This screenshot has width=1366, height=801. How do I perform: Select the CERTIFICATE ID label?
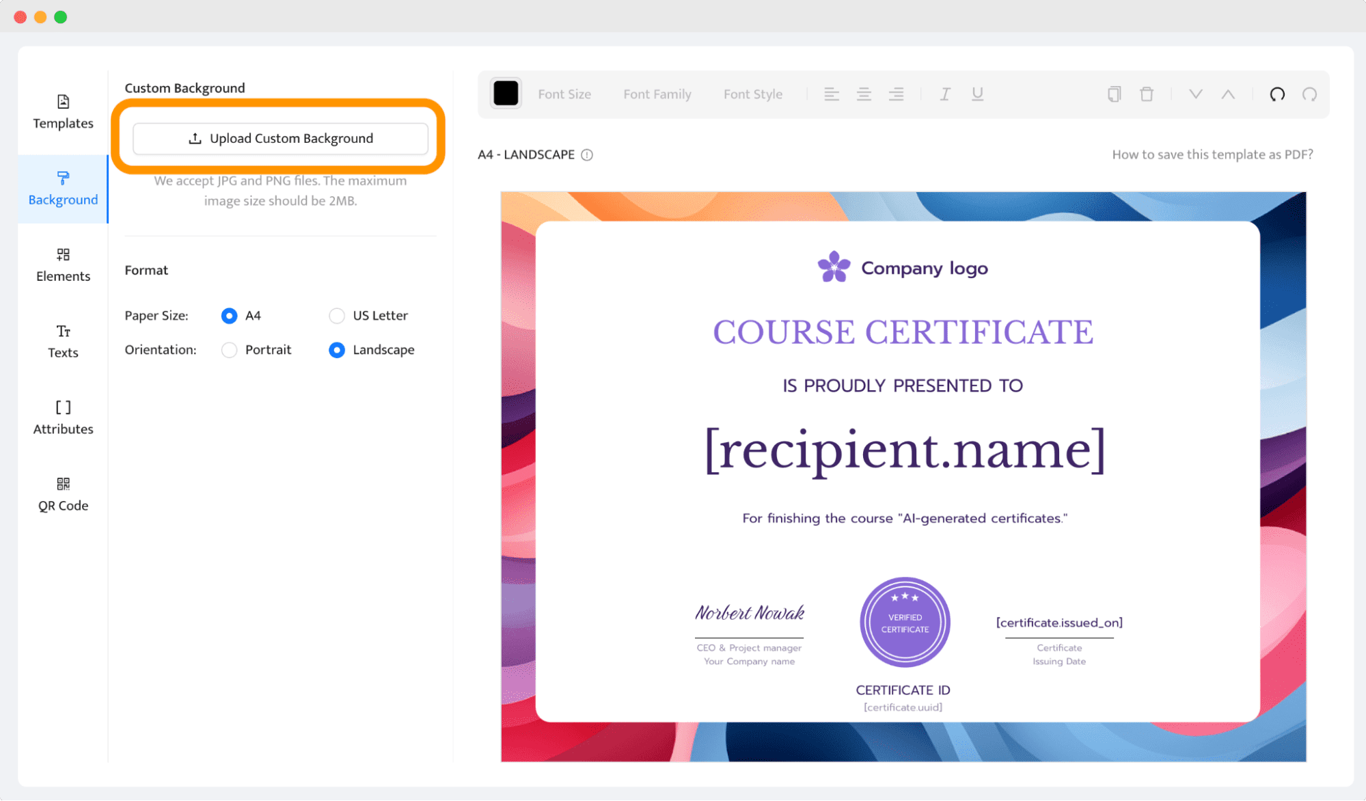point(903,690)
